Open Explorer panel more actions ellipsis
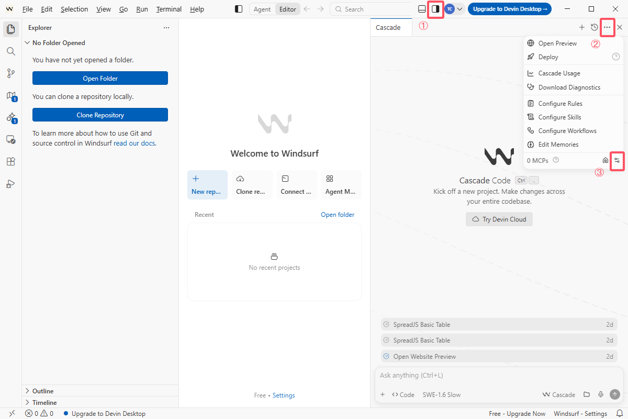Screen dimensions: 628x419 coord(166,28)
